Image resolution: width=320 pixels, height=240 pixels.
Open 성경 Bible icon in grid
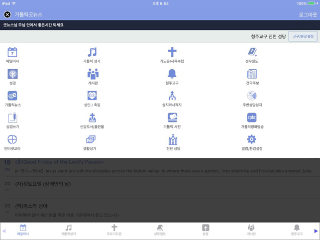coord(12,74)
